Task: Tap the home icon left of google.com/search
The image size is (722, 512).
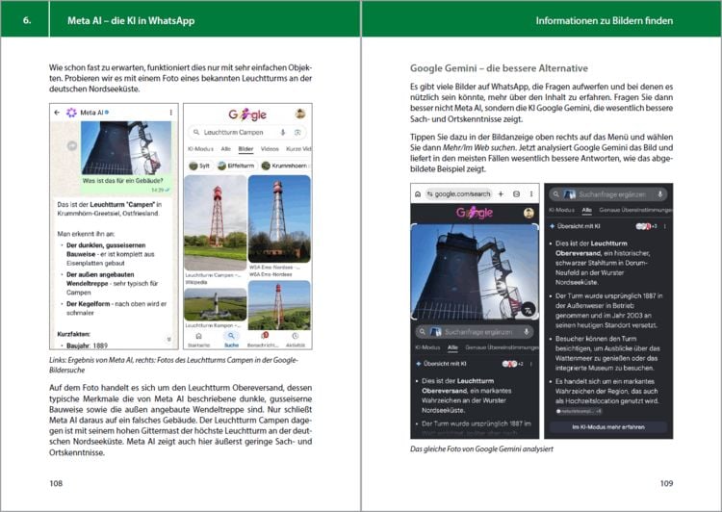Action: point(418,194)
